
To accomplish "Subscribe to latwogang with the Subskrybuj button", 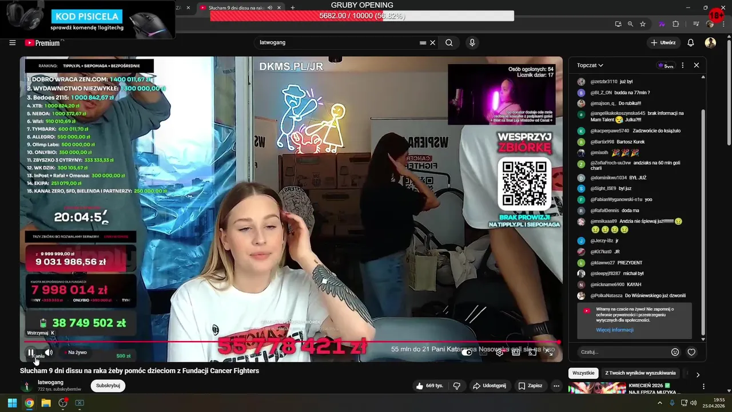I will pyautogui.click(x=108, y=386).
